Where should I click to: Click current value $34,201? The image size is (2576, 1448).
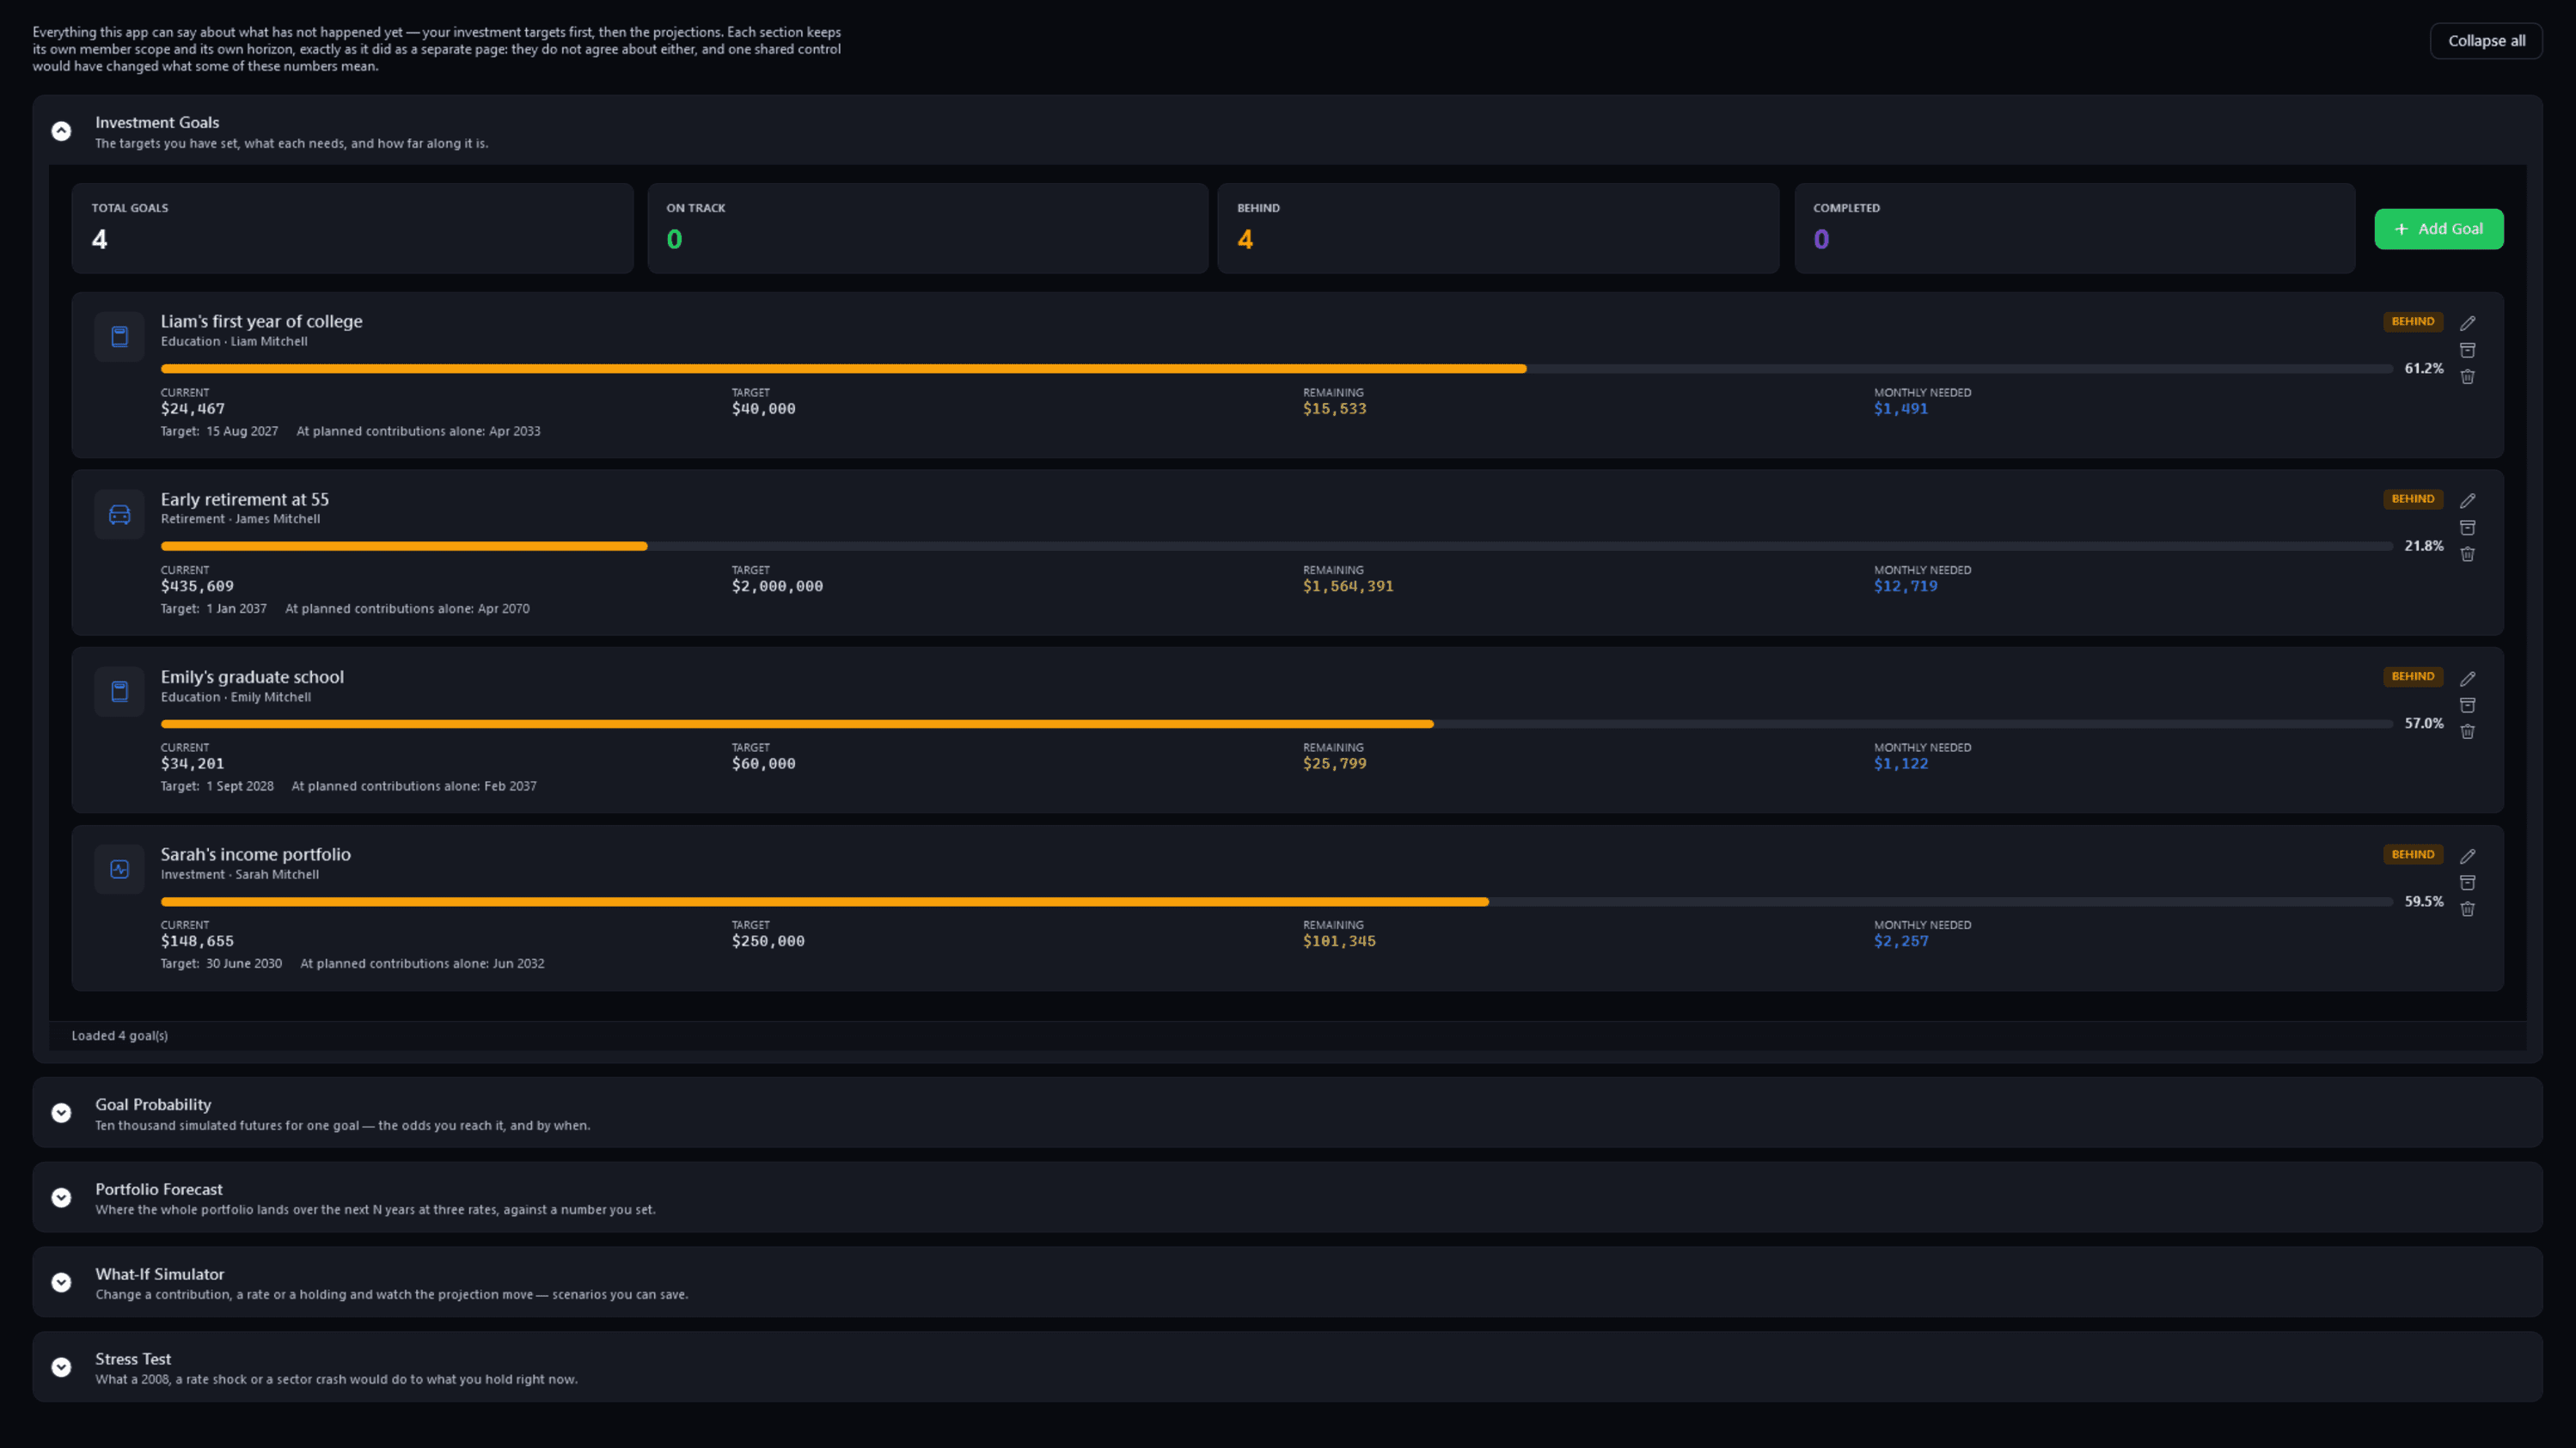pos(192,764)
